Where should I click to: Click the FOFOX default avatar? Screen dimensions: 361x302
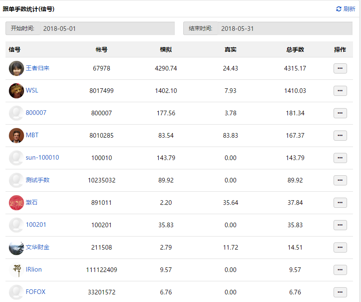point(16,292)
